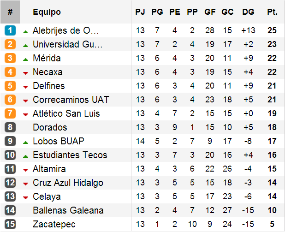The height and width of the screenshot is (232, 285).
Task: Click green up arrow beside Estudiantes Tecos
Action: point(25,156)
